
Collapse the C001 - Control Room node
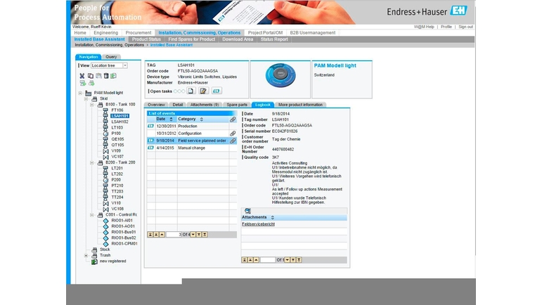92,215
